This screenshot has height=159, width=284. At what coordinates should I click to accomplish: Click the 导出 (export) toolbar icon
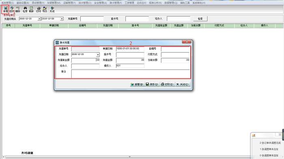[45, 9]
